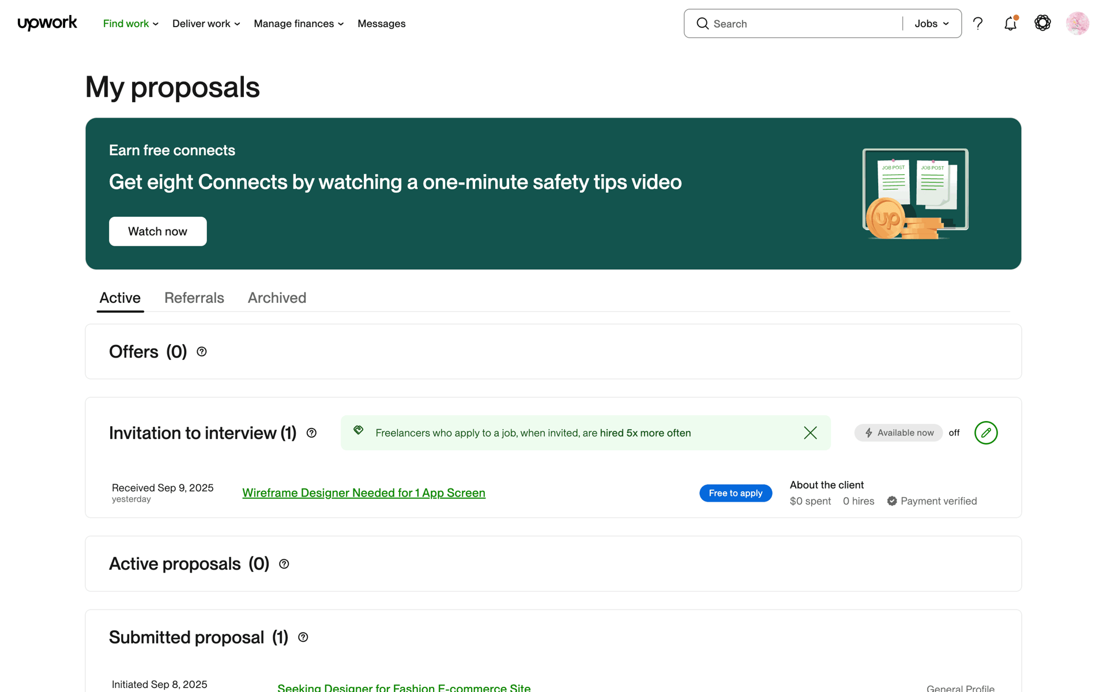The height and width of the screenshot is (692, 1107).
Task: Click the Free to apply badge
Action: click(736, 493)
